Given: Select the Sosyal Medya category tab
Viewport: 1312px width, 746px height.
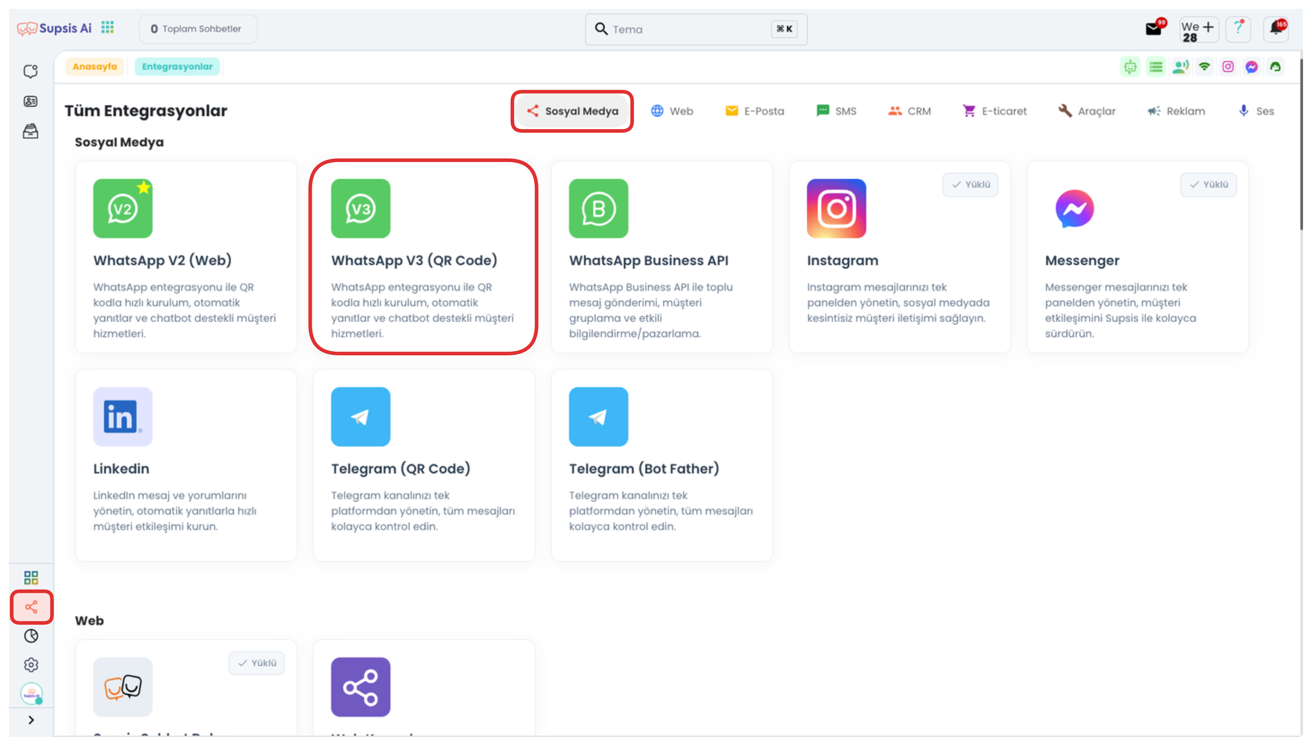Looking at the screenshot, I should (572, 111).
